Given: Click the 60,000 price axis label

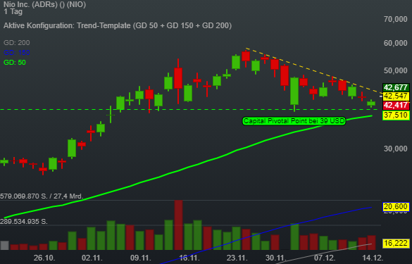Looking at the screenshot, I should coord(395,43).
